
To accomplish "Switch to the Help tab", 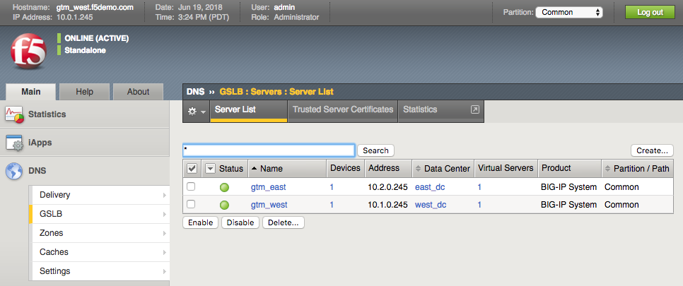I will point(85,92).
